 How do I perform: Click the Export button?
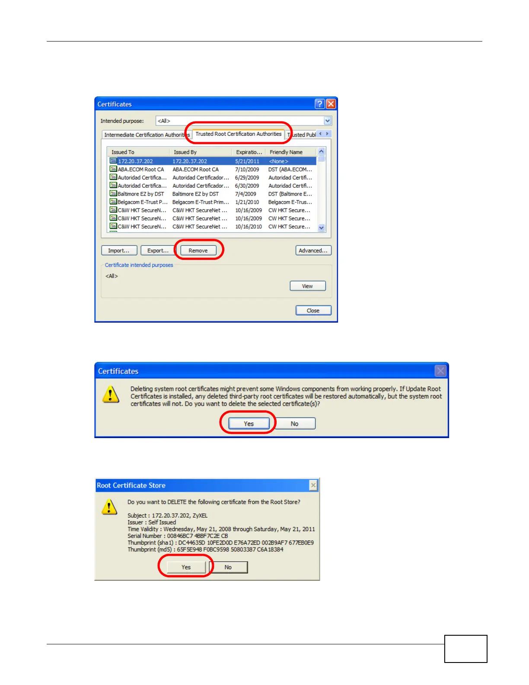[x=157, y=250]
